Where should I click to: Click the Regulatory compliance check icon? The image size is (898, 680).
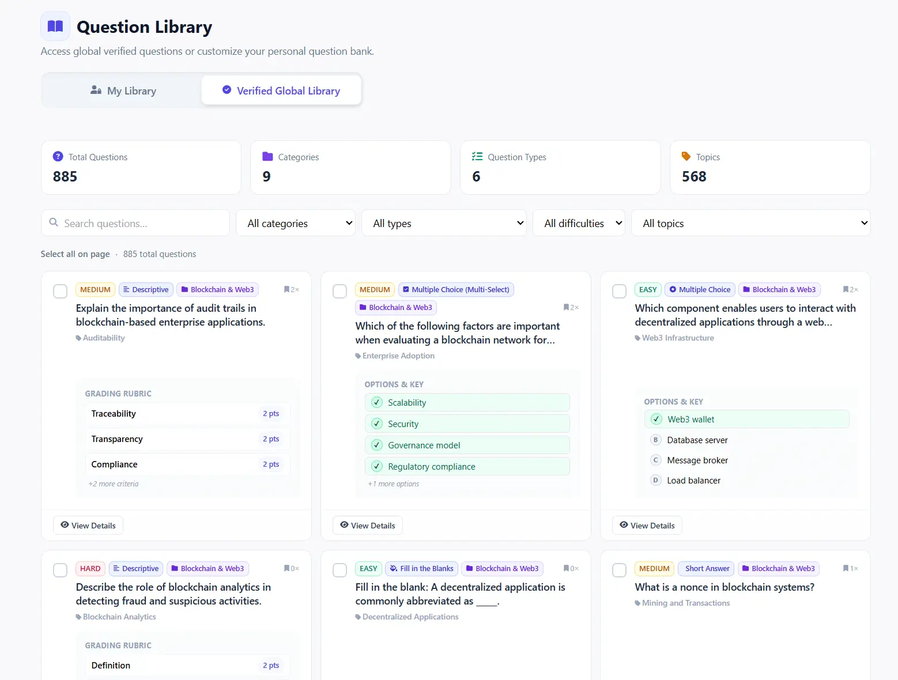tap(377, 466)
